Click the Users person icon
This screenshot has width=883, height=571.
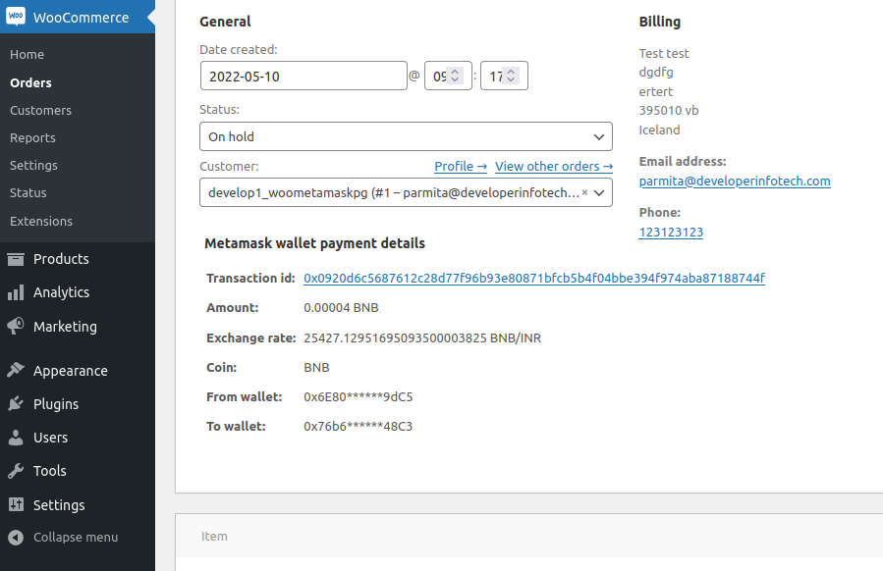(16, 438)
